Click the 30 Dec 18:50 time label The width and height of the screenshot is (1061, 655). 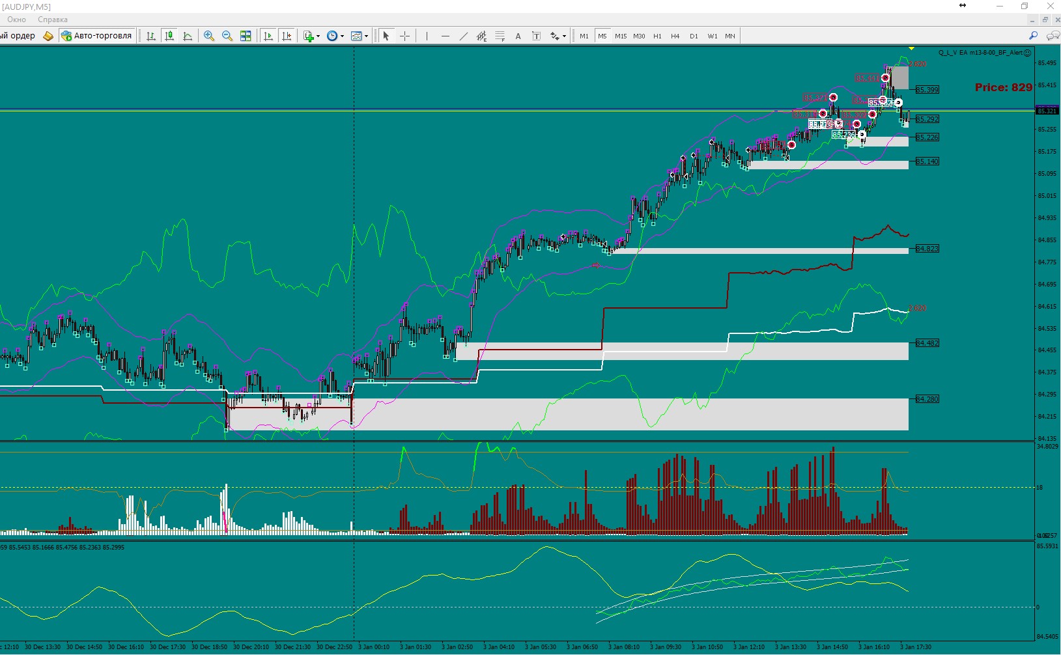tap(209, 647)
